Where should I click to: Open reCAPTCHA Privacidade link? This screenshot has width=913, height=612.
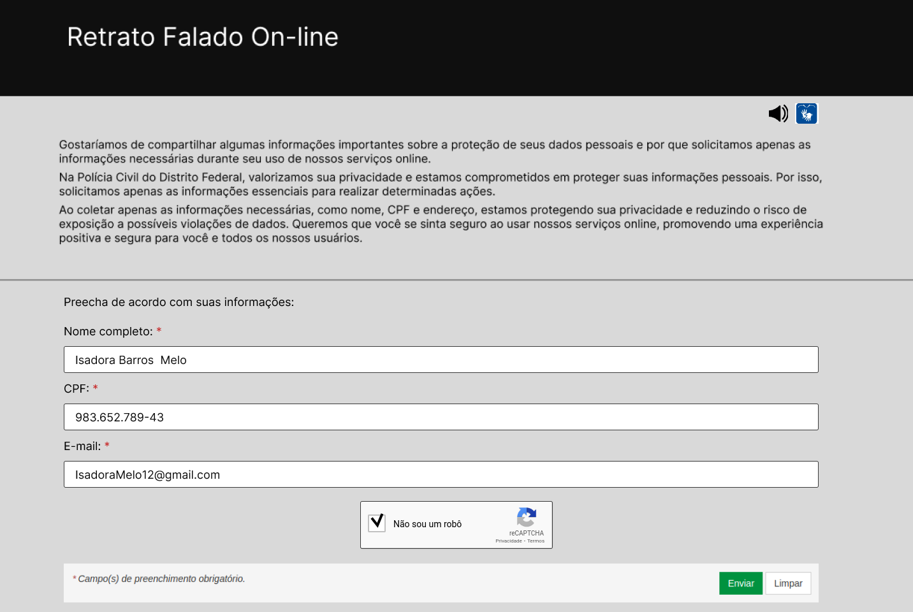[509, 541]
